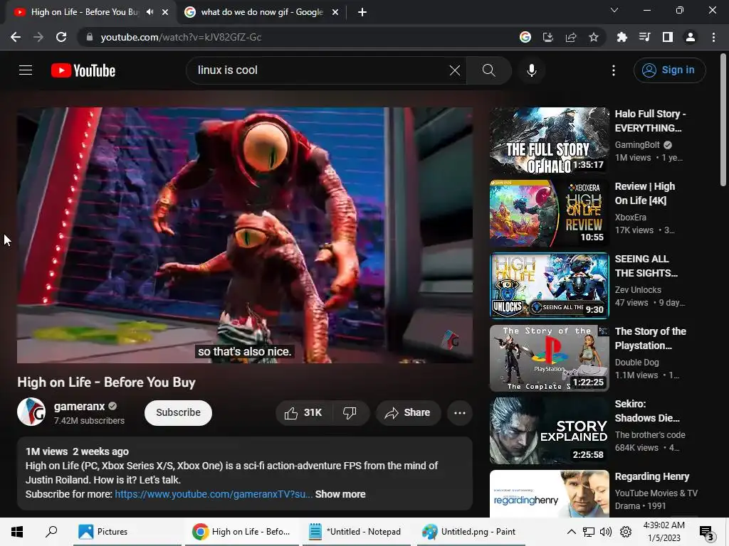View site information lock icon
This screenshot has height=546, width=729.
[x=90, y=37]
